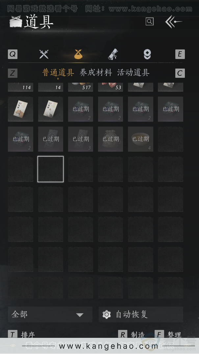Select the capybara card item
This screenshot has width=199, height=354.
[20, 109]
